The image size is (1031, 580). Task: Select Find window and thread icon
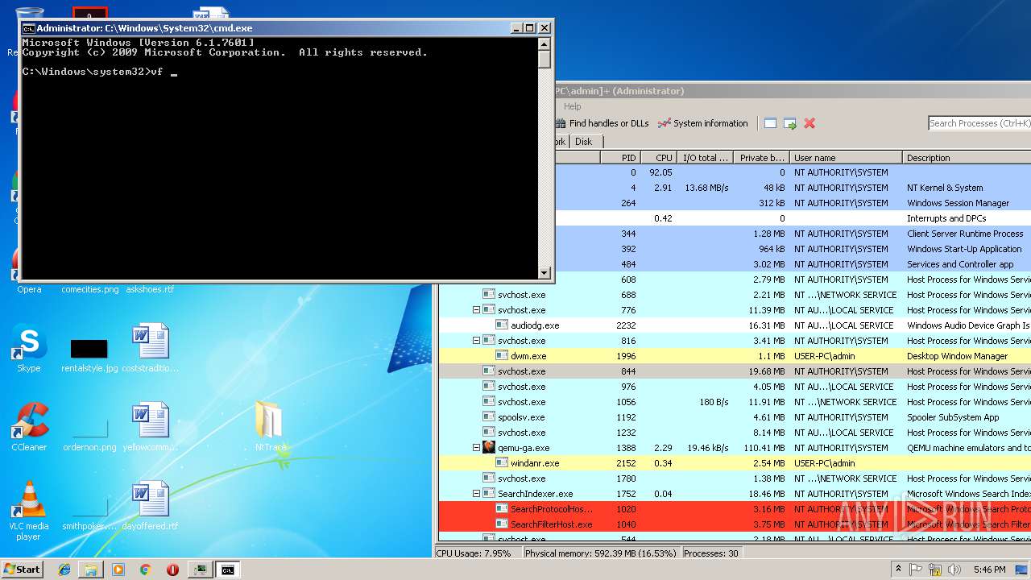(x=790, y=123)
